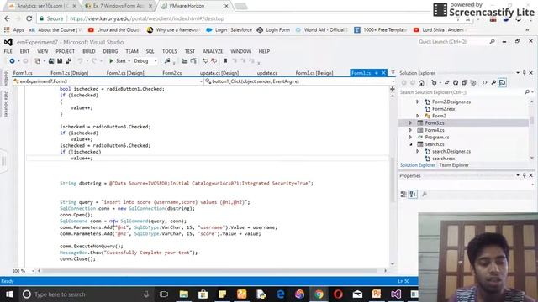The width and height of the screenshot is (538, 302).
Task: Click the Bookmark toolbar icon
Action: point(225,61)
